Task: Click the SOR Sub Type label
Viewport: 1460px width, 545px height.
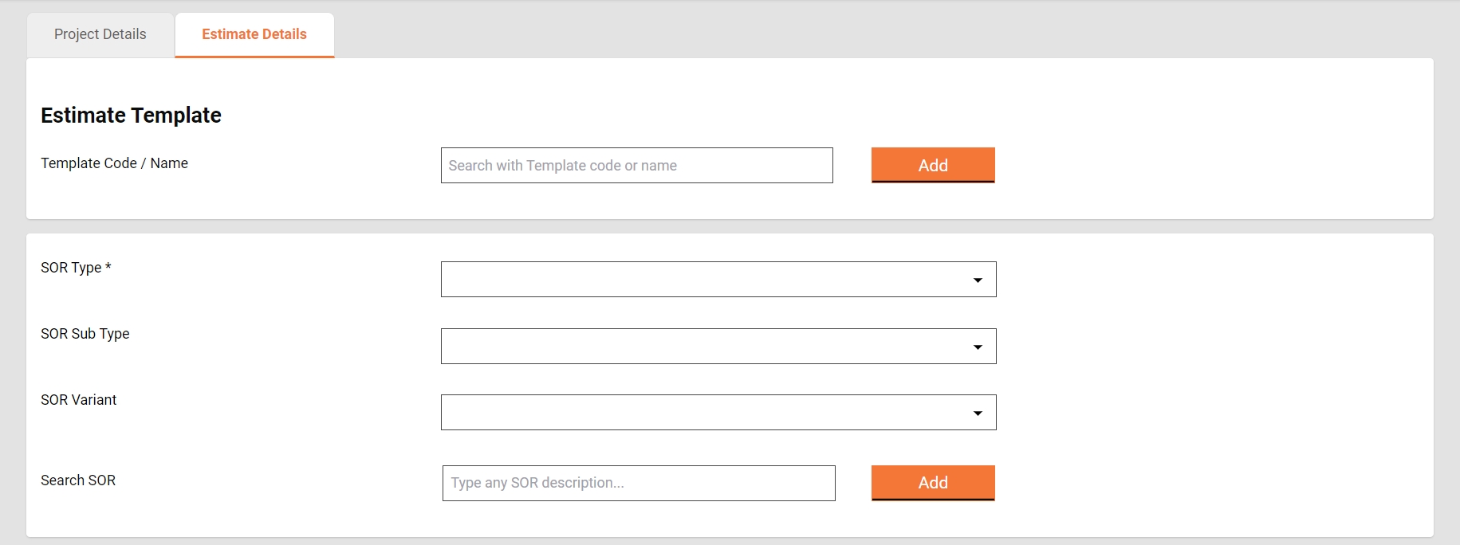Action: (85, 334)
